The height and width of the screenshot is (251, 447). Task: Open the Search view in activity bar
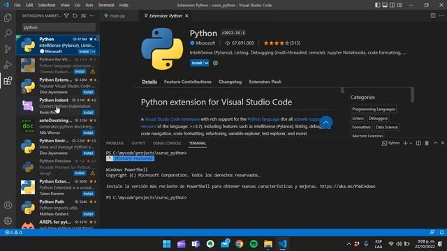8,33
